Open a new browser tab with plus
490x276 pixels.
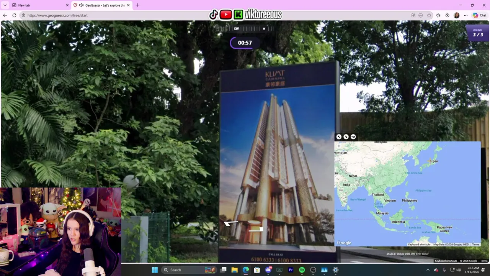pyautogui.click(x=137, y=5)
